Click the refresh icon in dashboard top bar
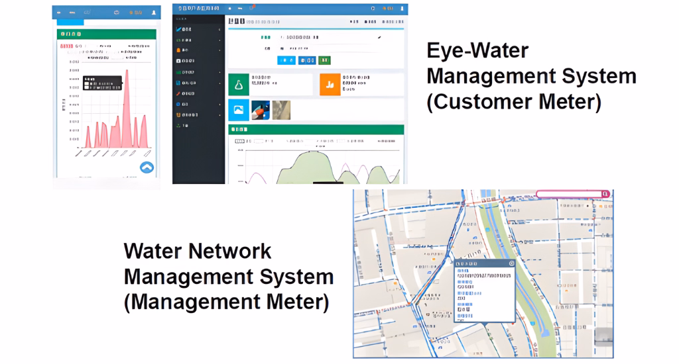 (373, 8)
